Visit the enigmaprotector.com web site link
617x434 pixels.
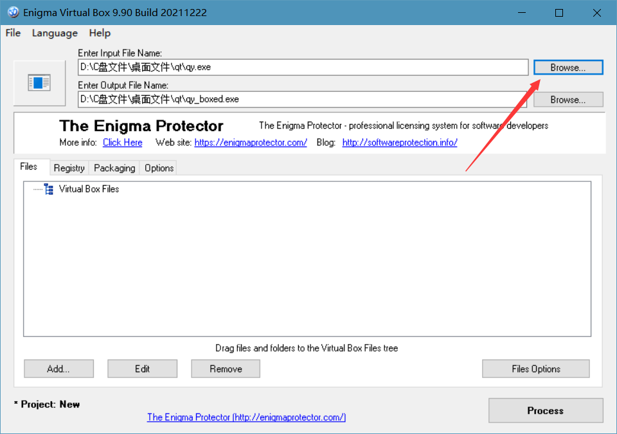251,143
